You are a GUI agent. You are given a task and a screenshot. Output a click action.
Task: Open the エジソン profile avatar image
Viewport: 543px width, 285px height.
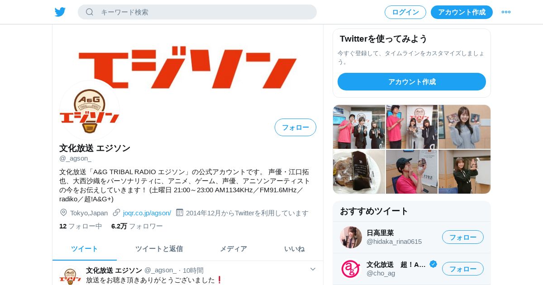coord(90,110)
